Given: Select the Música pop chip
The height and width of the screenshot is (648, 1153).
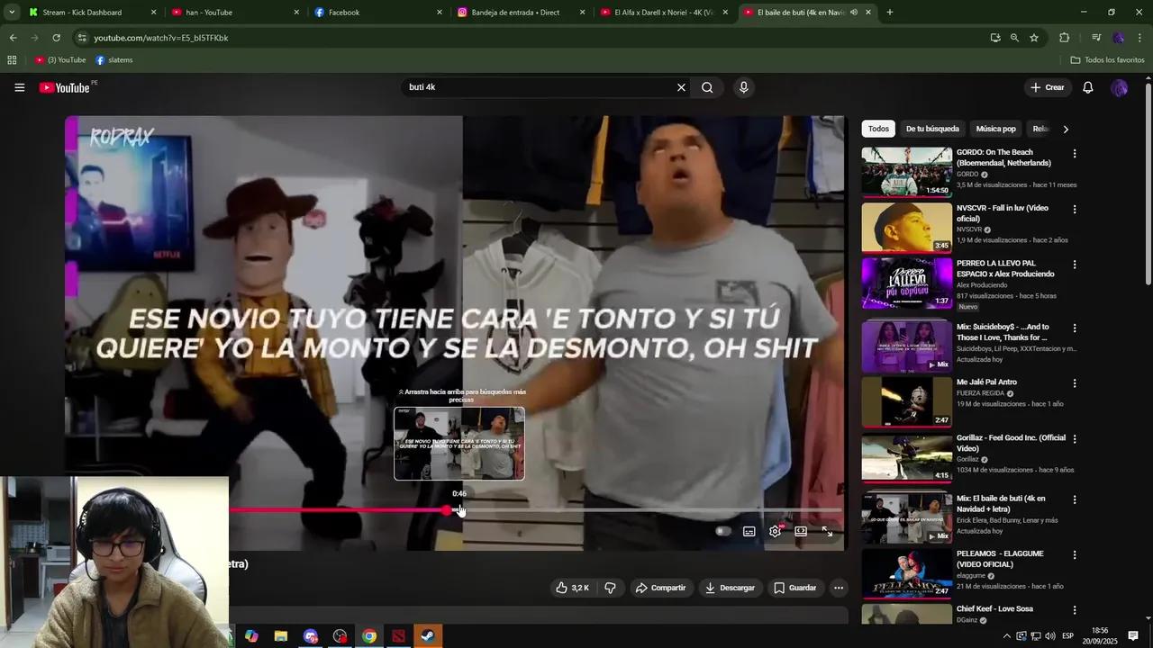Looking at the screenshot, I should tap(995, 129).
